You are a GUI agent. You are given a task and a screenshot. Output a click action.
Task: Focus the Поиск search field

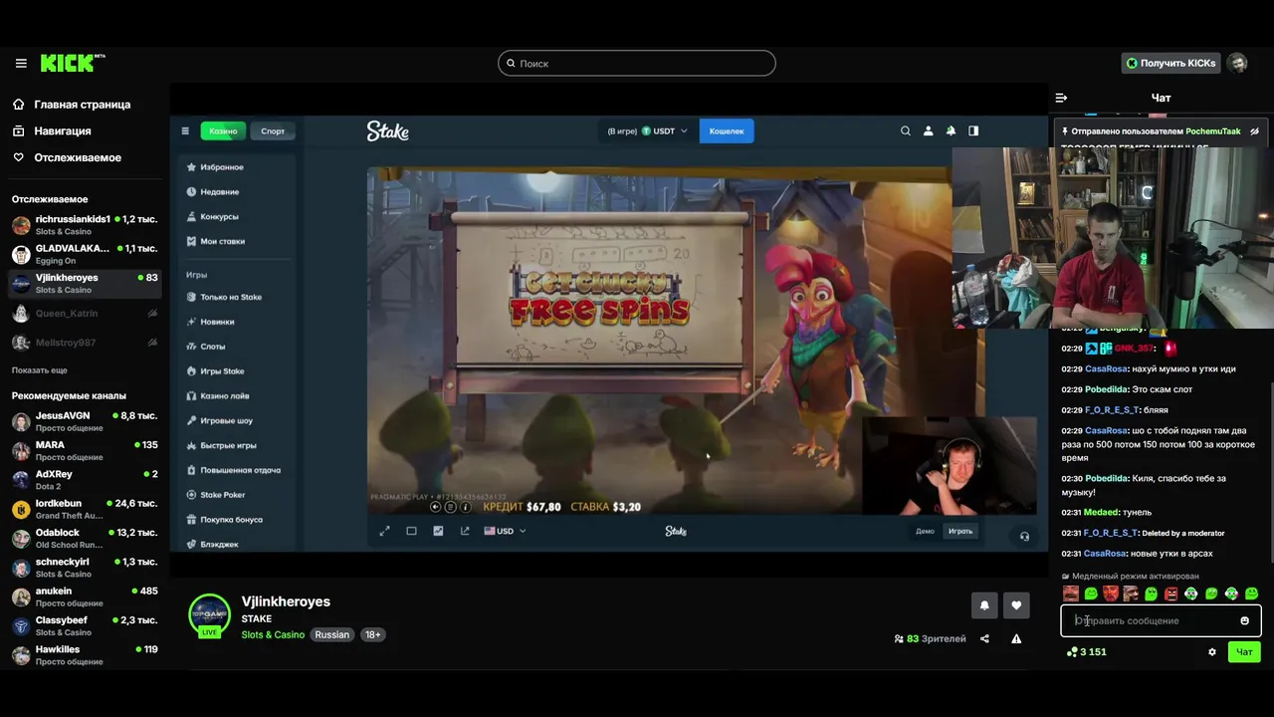tap(637, 63)
